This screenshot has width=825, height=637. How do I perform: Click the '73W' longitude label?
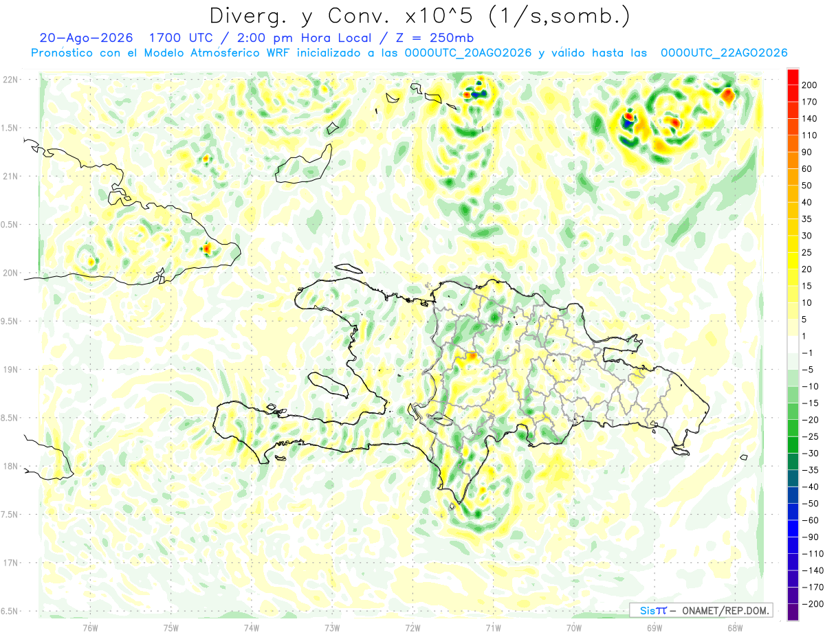point(332,628)
